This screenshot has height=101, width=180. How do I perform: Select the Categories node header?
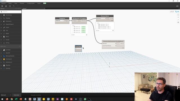coord(62,18)
